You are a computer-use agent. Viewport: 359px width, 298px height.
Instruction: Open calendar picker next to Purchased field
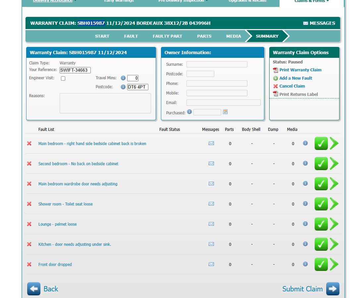pyautogui.click(x=225, y=112)
